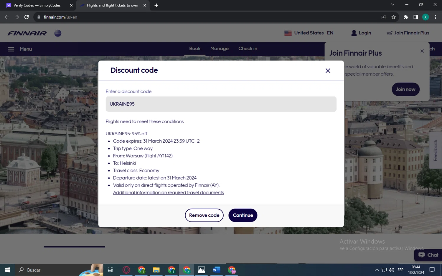The height and width of the screenshot is (276, 442).
Task: Click the network tray icon
Action: pyautogui.click(x=384, y=270)
